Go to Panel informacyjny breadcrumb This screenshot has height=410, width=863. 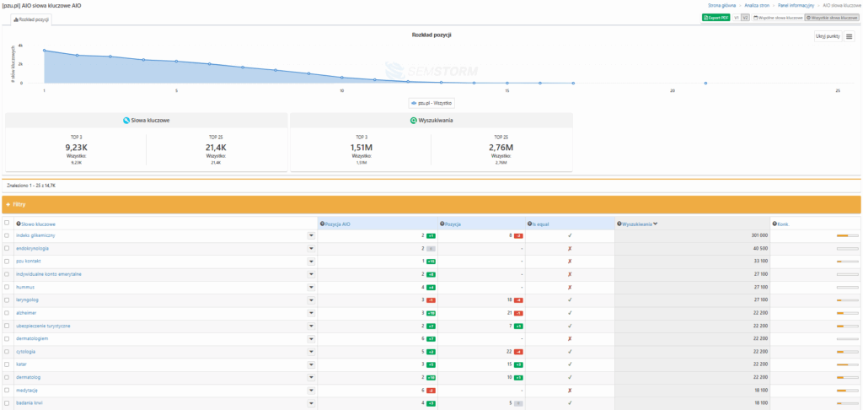tap(796, 5)
